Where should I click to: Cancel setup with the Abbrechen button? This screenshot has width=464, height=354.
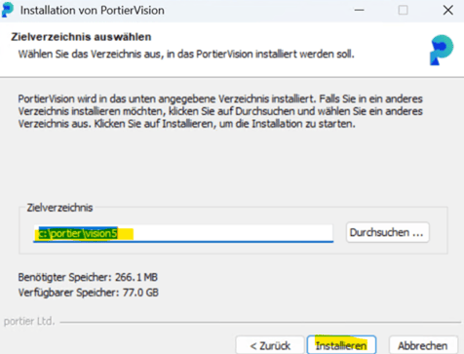coord(423,345)
